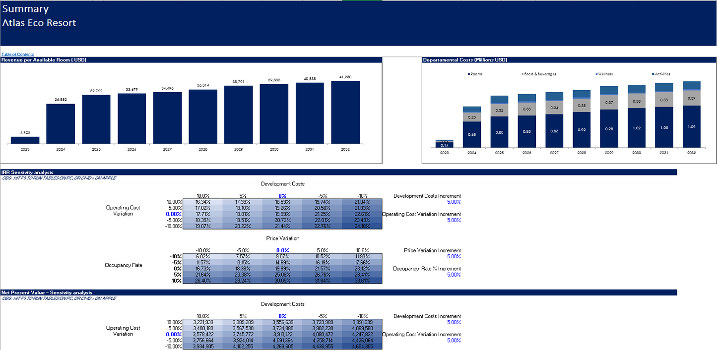Click the Rooms legend marker
The width and height of the screenshot is (717, 350).
[469, 74]
